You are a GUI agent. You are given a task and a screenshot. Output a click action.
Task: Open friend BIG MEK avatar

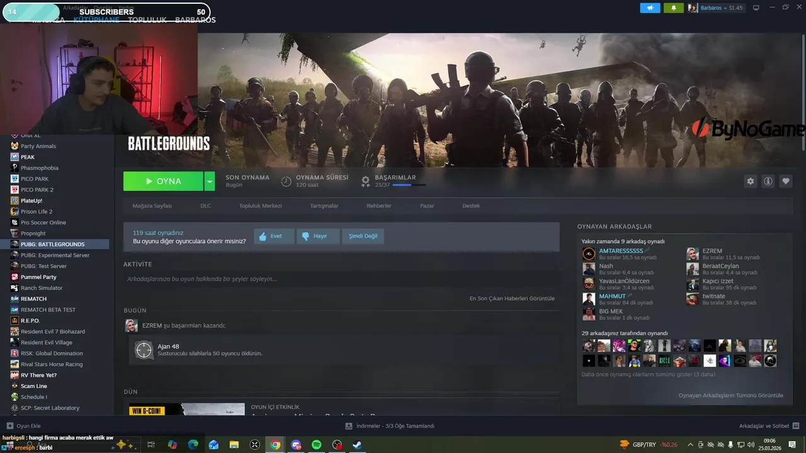(x=589, y=314)
